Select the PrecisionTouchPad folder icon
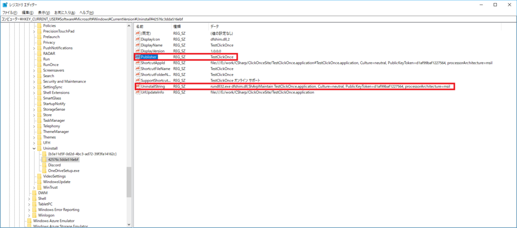This screenshot has height=228, width=517. (39, 31)
